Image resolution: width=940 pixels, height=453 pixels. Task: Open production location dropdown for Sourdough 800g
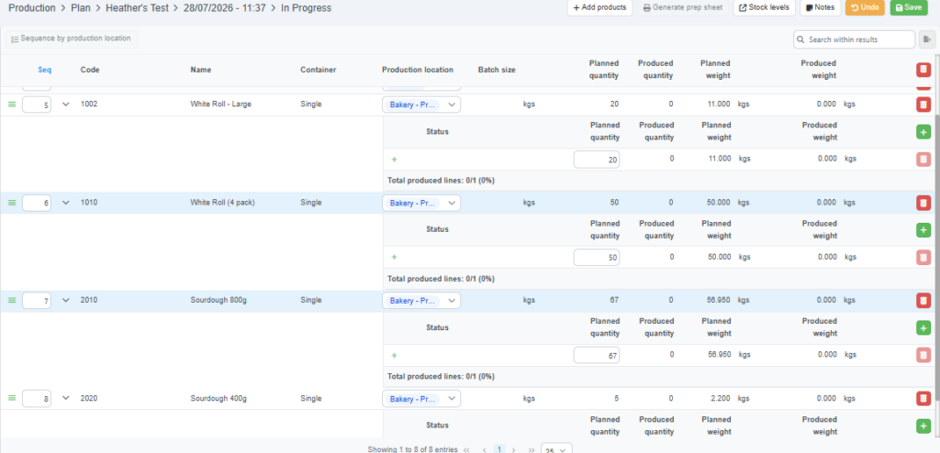421,300
